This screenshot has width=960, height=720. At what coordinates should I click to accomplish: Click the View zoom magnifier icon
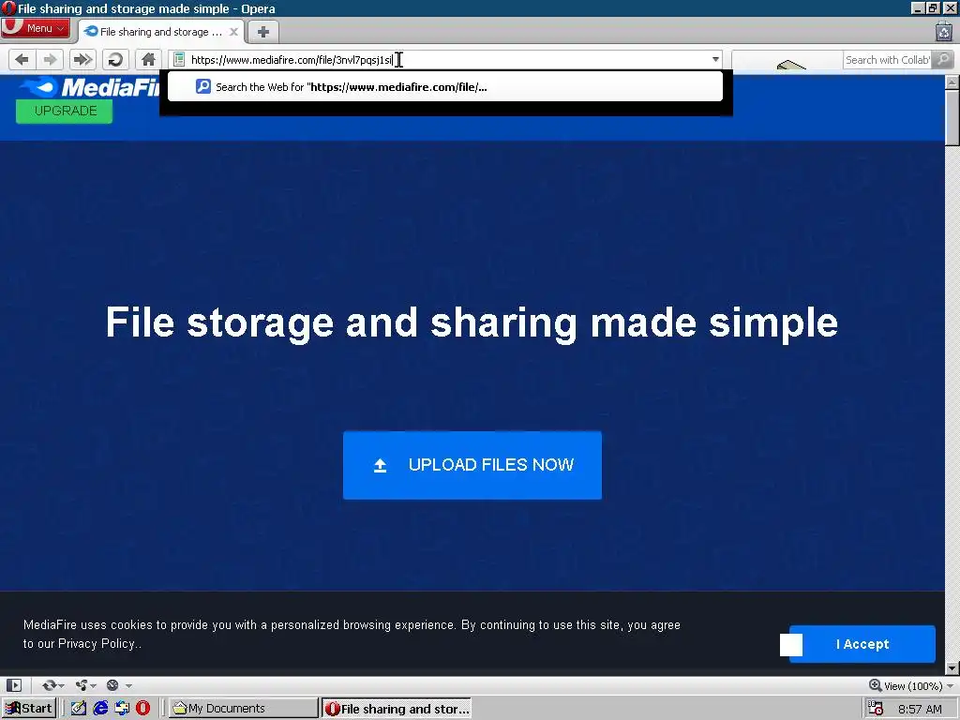click(875, 685)
